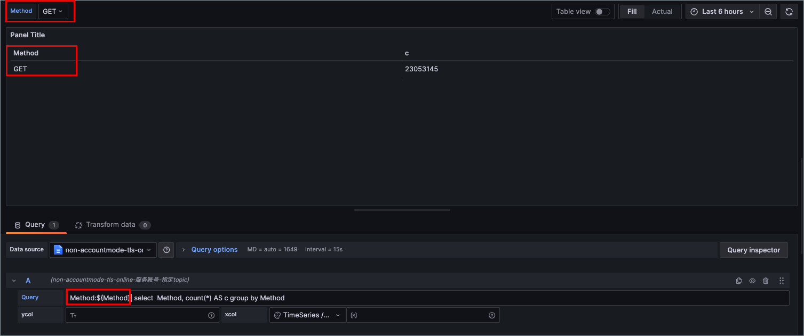Viewport: 804px width, 336px height.
Task: Open the Method variable GET dropdown
Action: (x=53, y=11)
